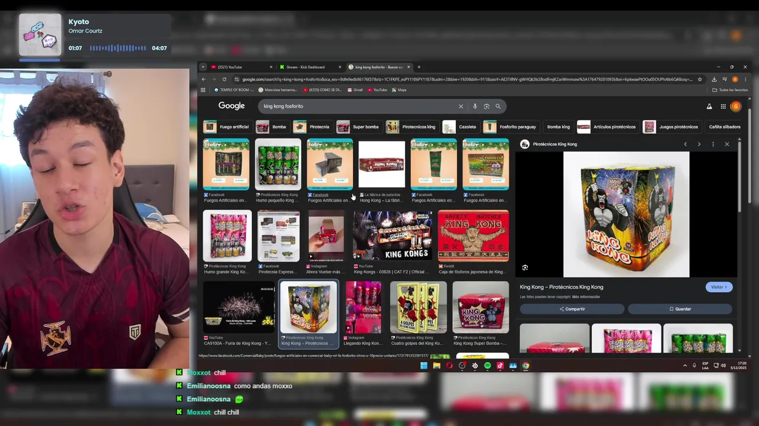This screenshot has height=426, width=759.
Task: Open King Kong Super Bomba result
Action: [480, 308]
